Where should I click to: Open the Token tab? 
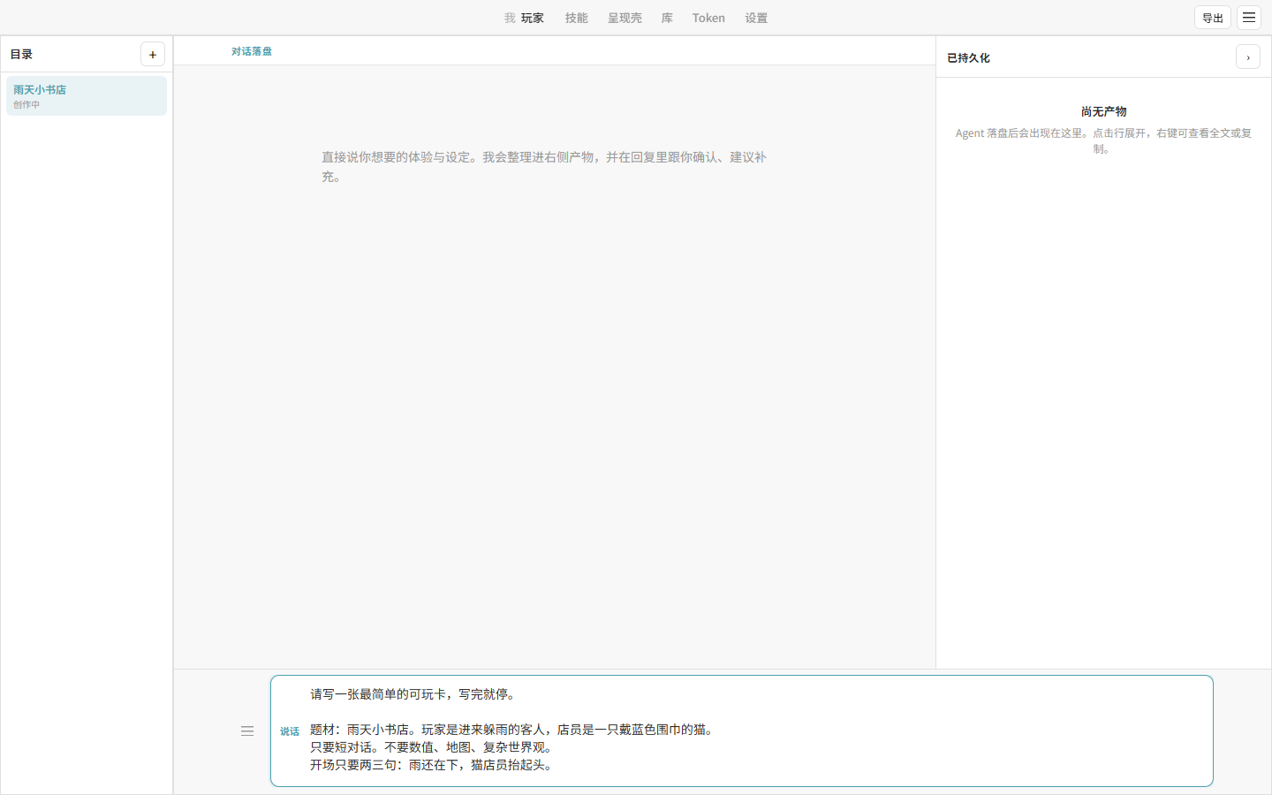[x=708, y=18]
